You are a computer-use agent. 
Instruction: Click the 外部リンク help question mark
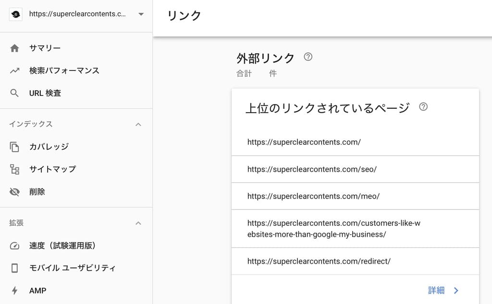(x=308, y=56)
